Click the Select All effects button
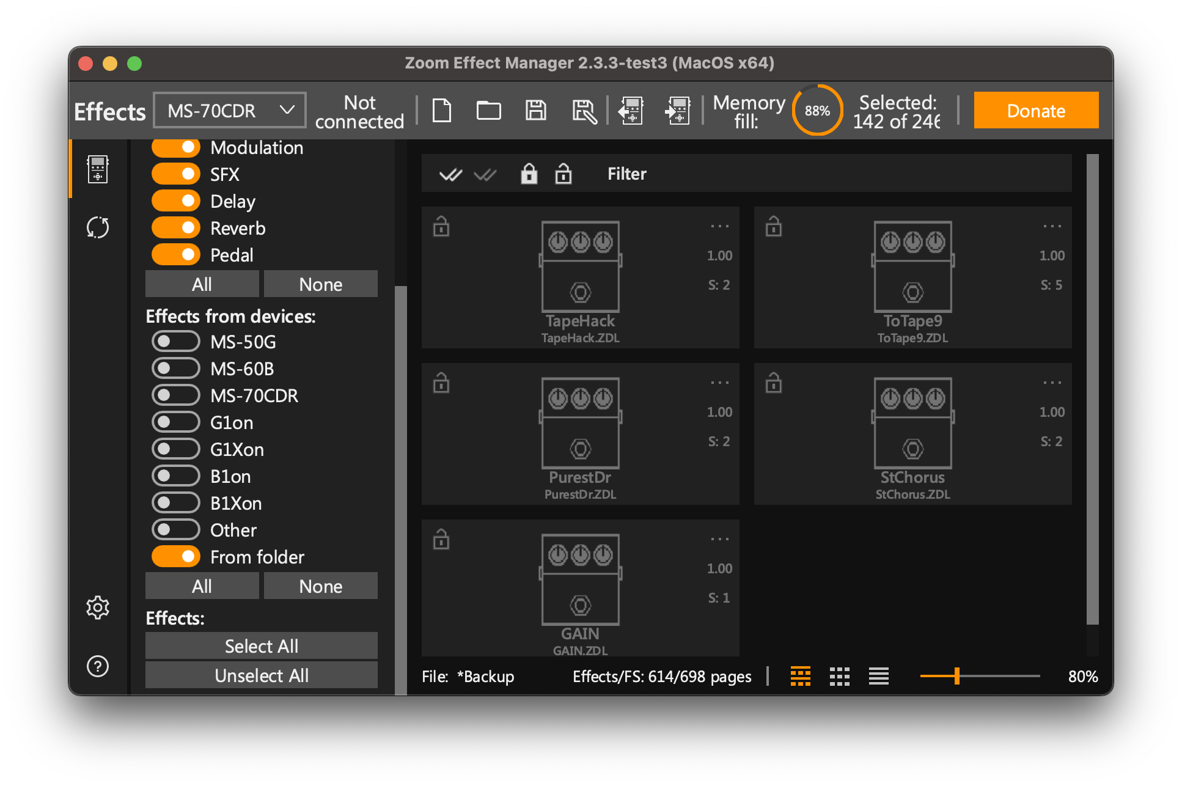 click(x=262, y=646)
